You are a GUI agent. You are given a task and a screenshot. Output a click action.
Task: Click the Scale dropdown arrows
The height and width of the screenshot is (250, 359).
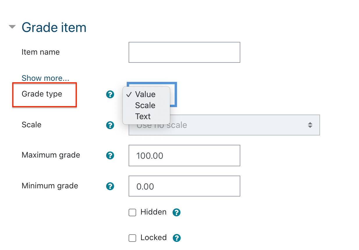[310, 125]
